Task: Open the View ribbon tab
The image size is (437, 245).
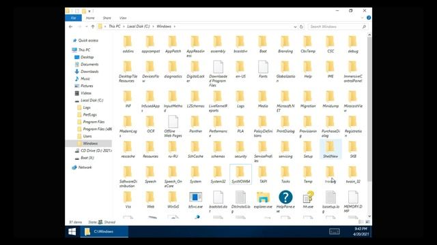Action: pos(123,18)
